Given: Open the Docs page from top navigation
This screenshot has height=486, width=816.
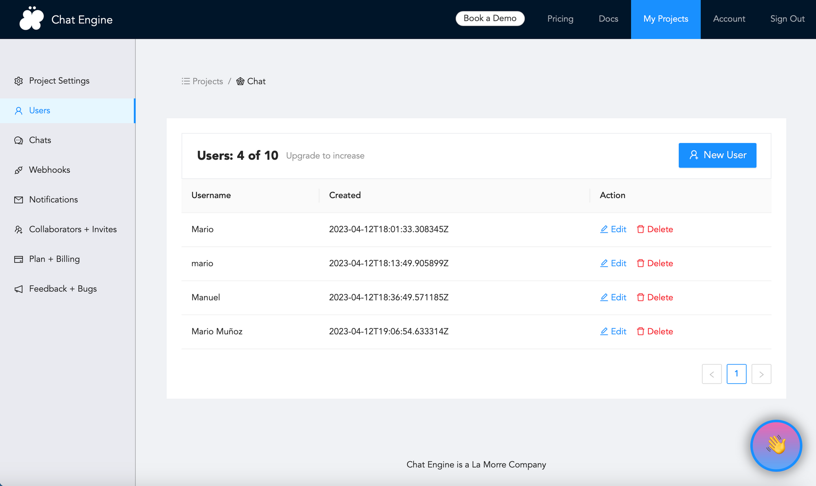Looking at the screenshot, I should tap(608, 19).
